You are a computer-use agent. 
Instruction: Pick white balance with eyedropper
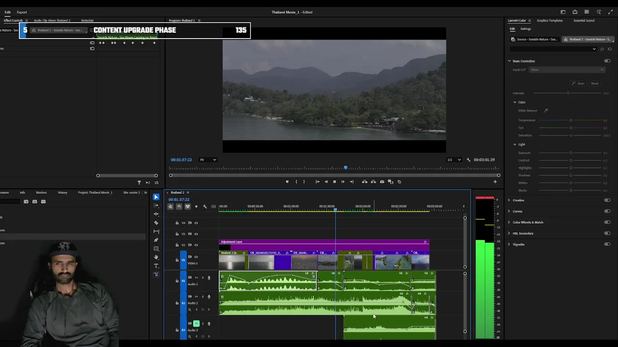[x=546, y=111]
